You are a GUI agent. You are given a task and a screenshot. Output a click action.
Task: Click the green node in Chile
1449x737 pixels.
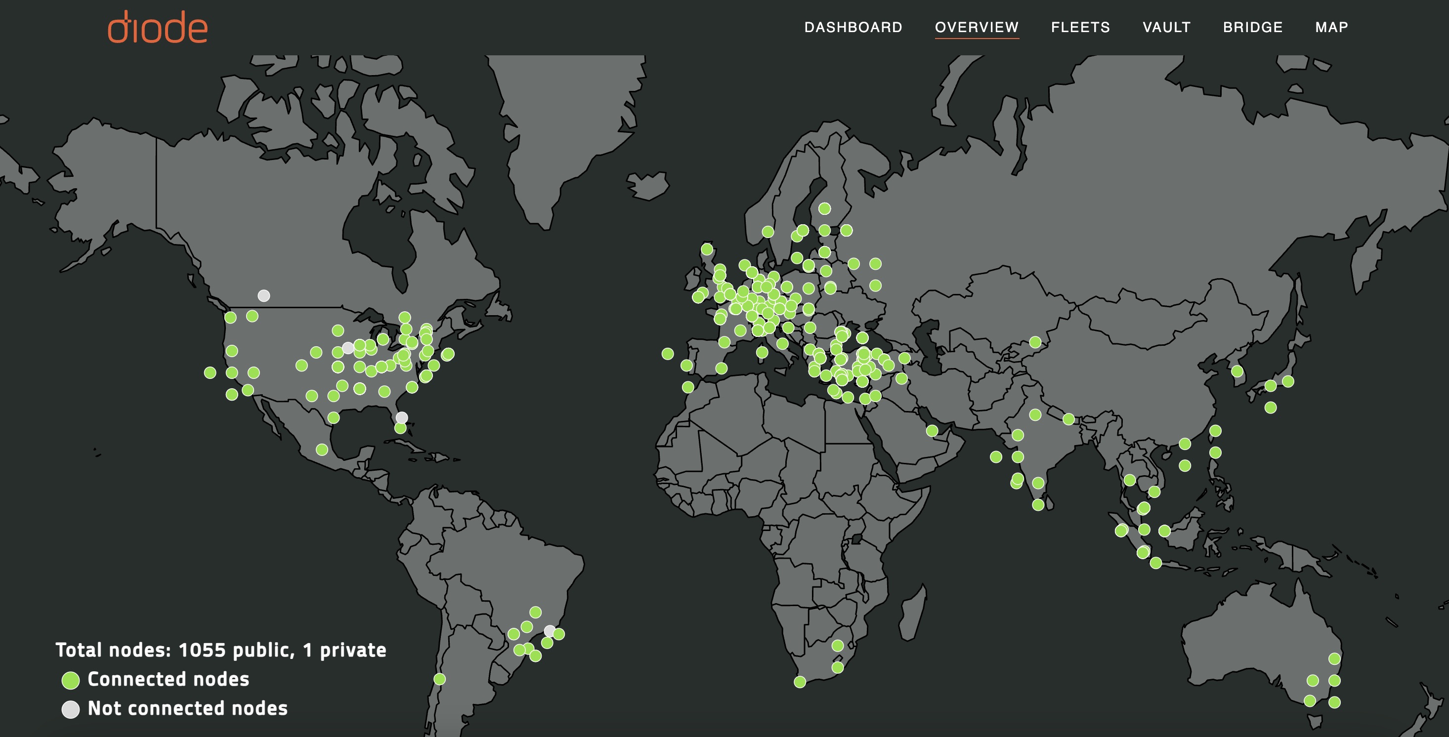439,679
